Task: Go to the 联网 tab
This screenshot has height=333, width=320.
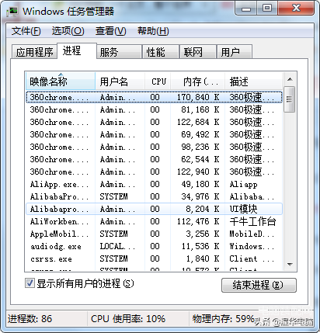Action: click(198, 52)
